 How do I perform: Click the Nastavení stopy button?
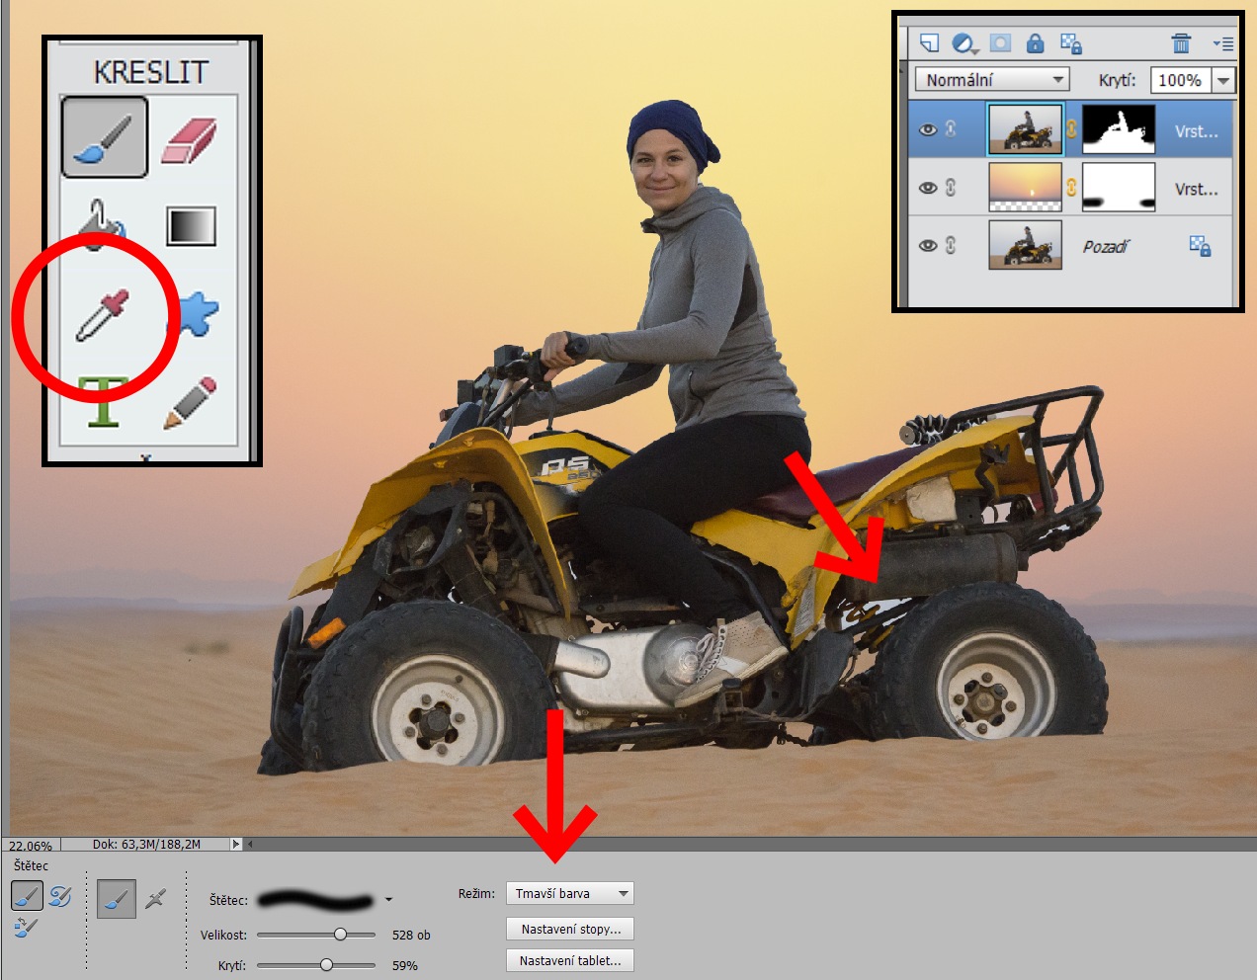[x=570, y=929]
